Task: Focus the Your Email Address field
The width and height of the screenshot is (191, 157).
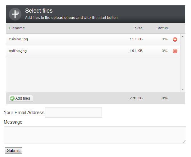Action: [x=73, y=113]
